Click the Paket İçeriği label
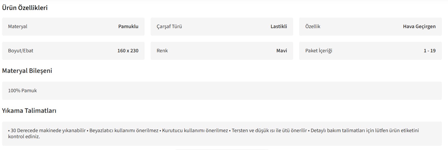448x150 pixels. point(319,51)
